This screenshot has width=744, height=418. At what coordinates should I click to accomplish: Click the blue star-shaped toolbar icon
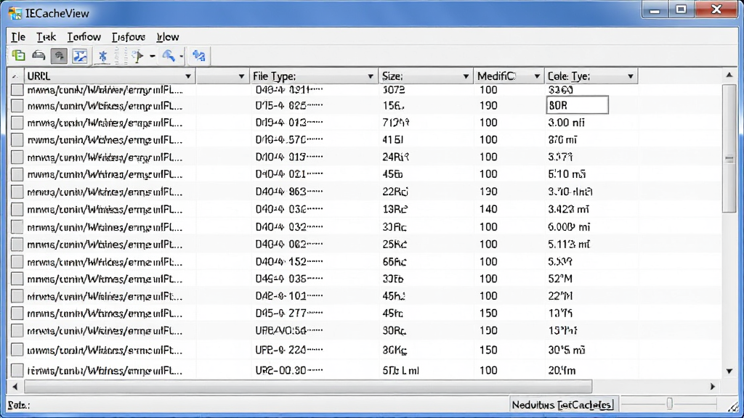[x=102, y=56]
